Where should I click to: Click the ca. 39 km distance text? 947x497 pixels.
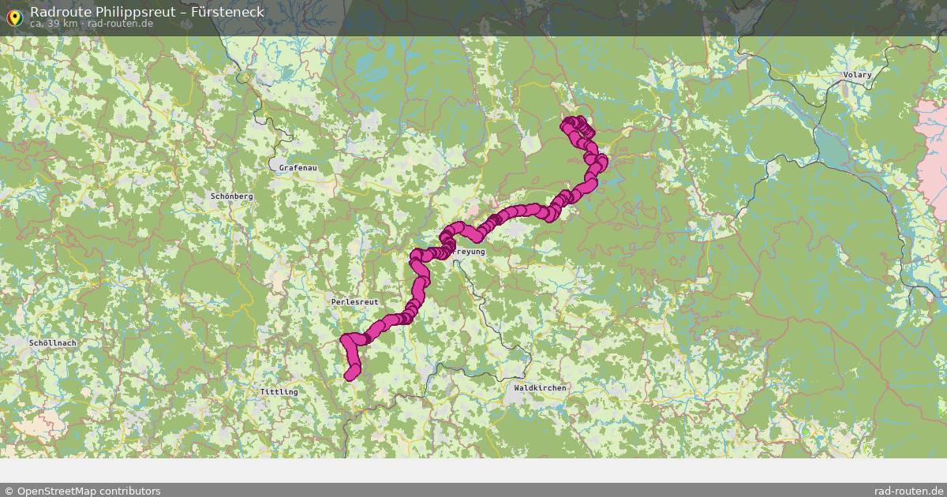(x=54, y=24)
